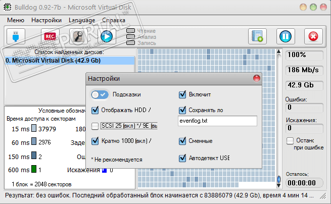Click the 37979 sector count

pos(47,129)
